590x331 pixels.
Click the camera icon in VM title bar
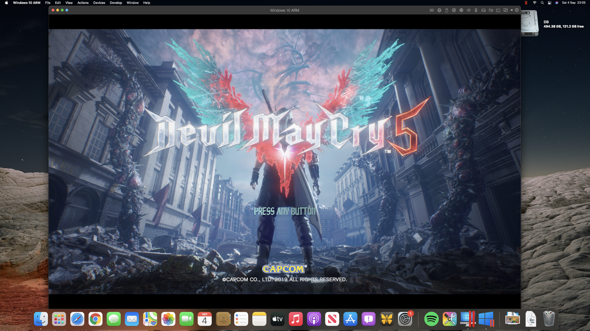pyautogui.click(x=491, y=10)
